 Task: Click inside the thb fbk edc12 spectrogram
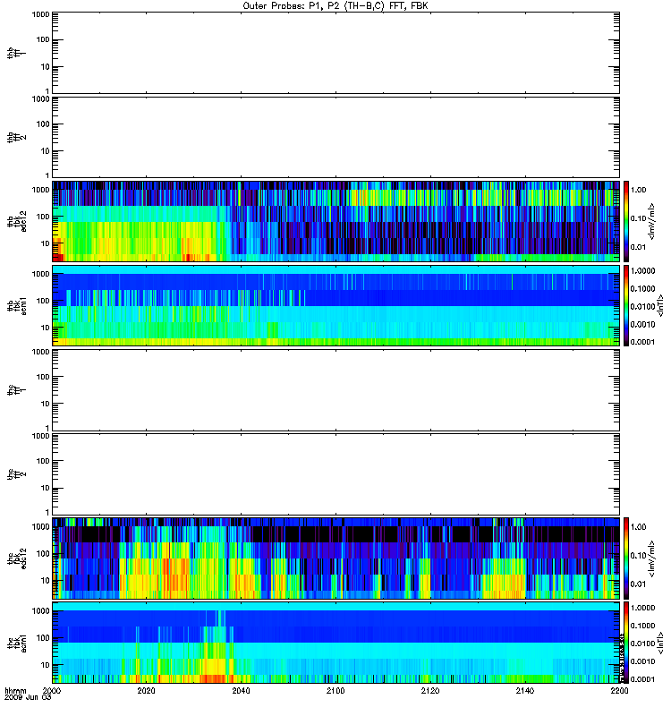coord(336,221)
